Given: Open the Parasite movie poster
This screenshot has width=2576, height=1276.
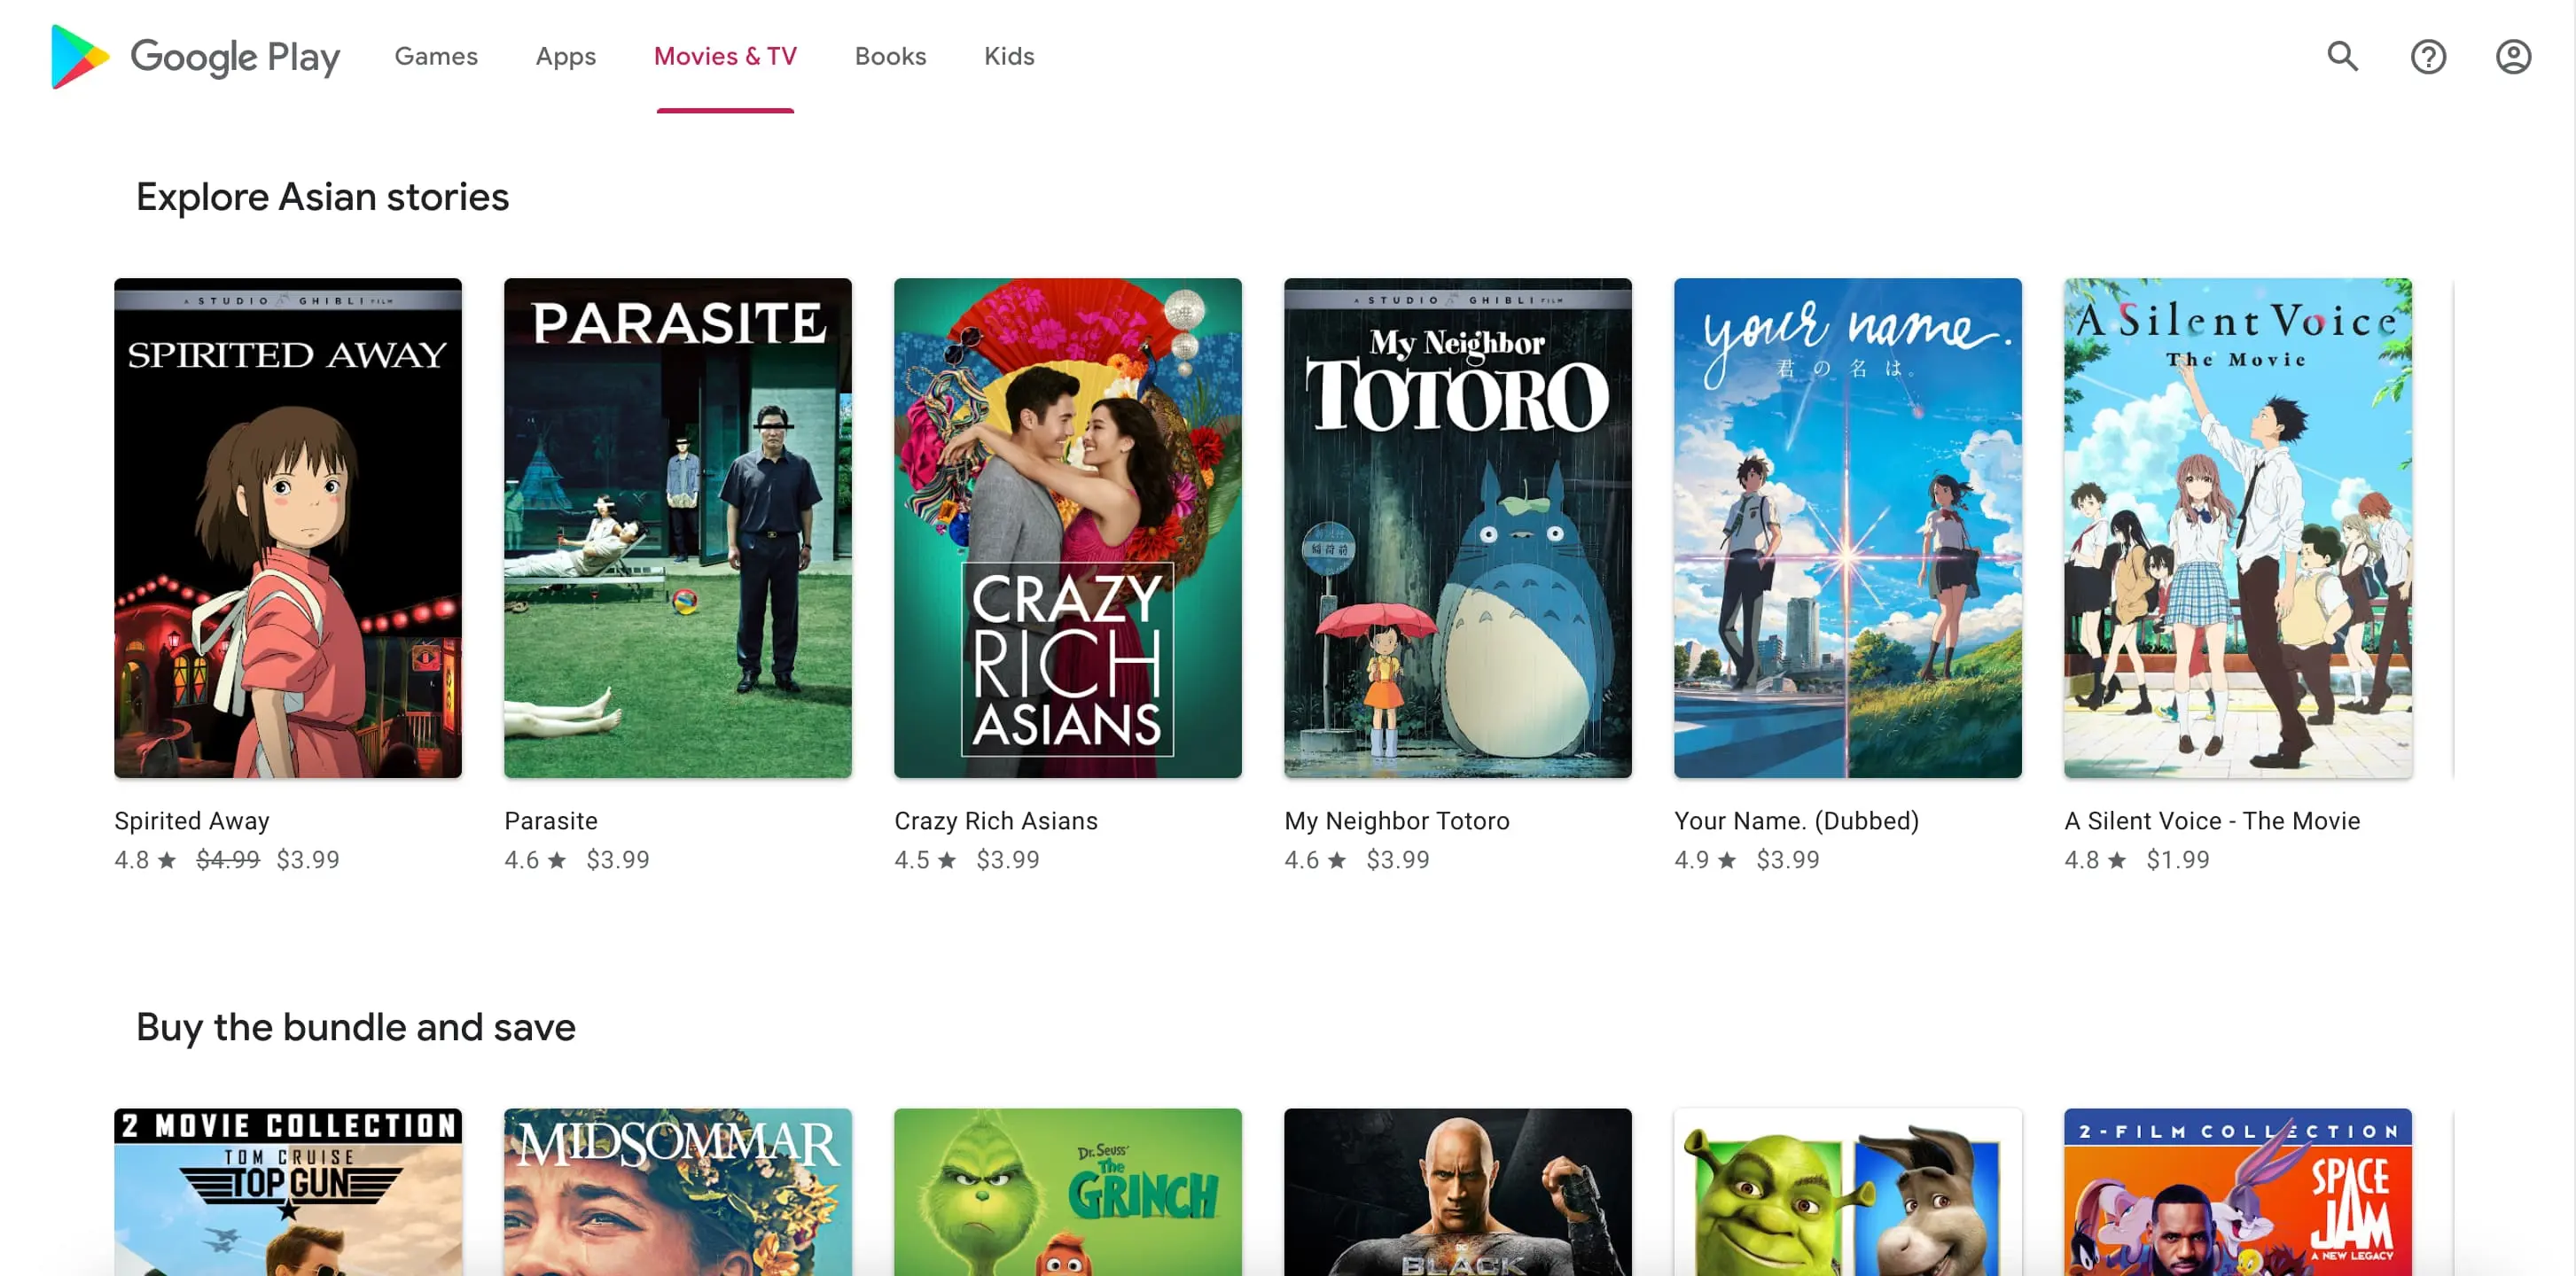Looking at the screenshot, I should [x=678, y=528].
